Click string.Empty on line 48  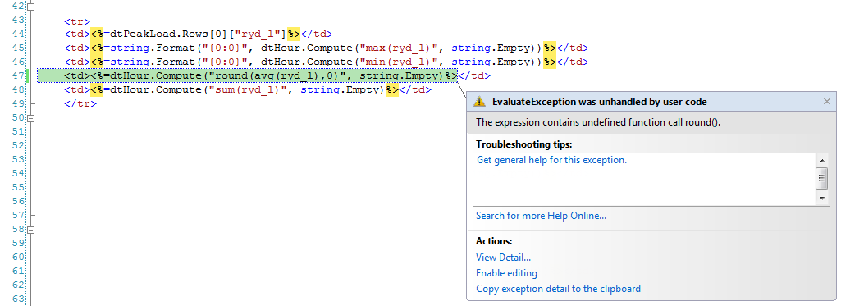point(340,89)
